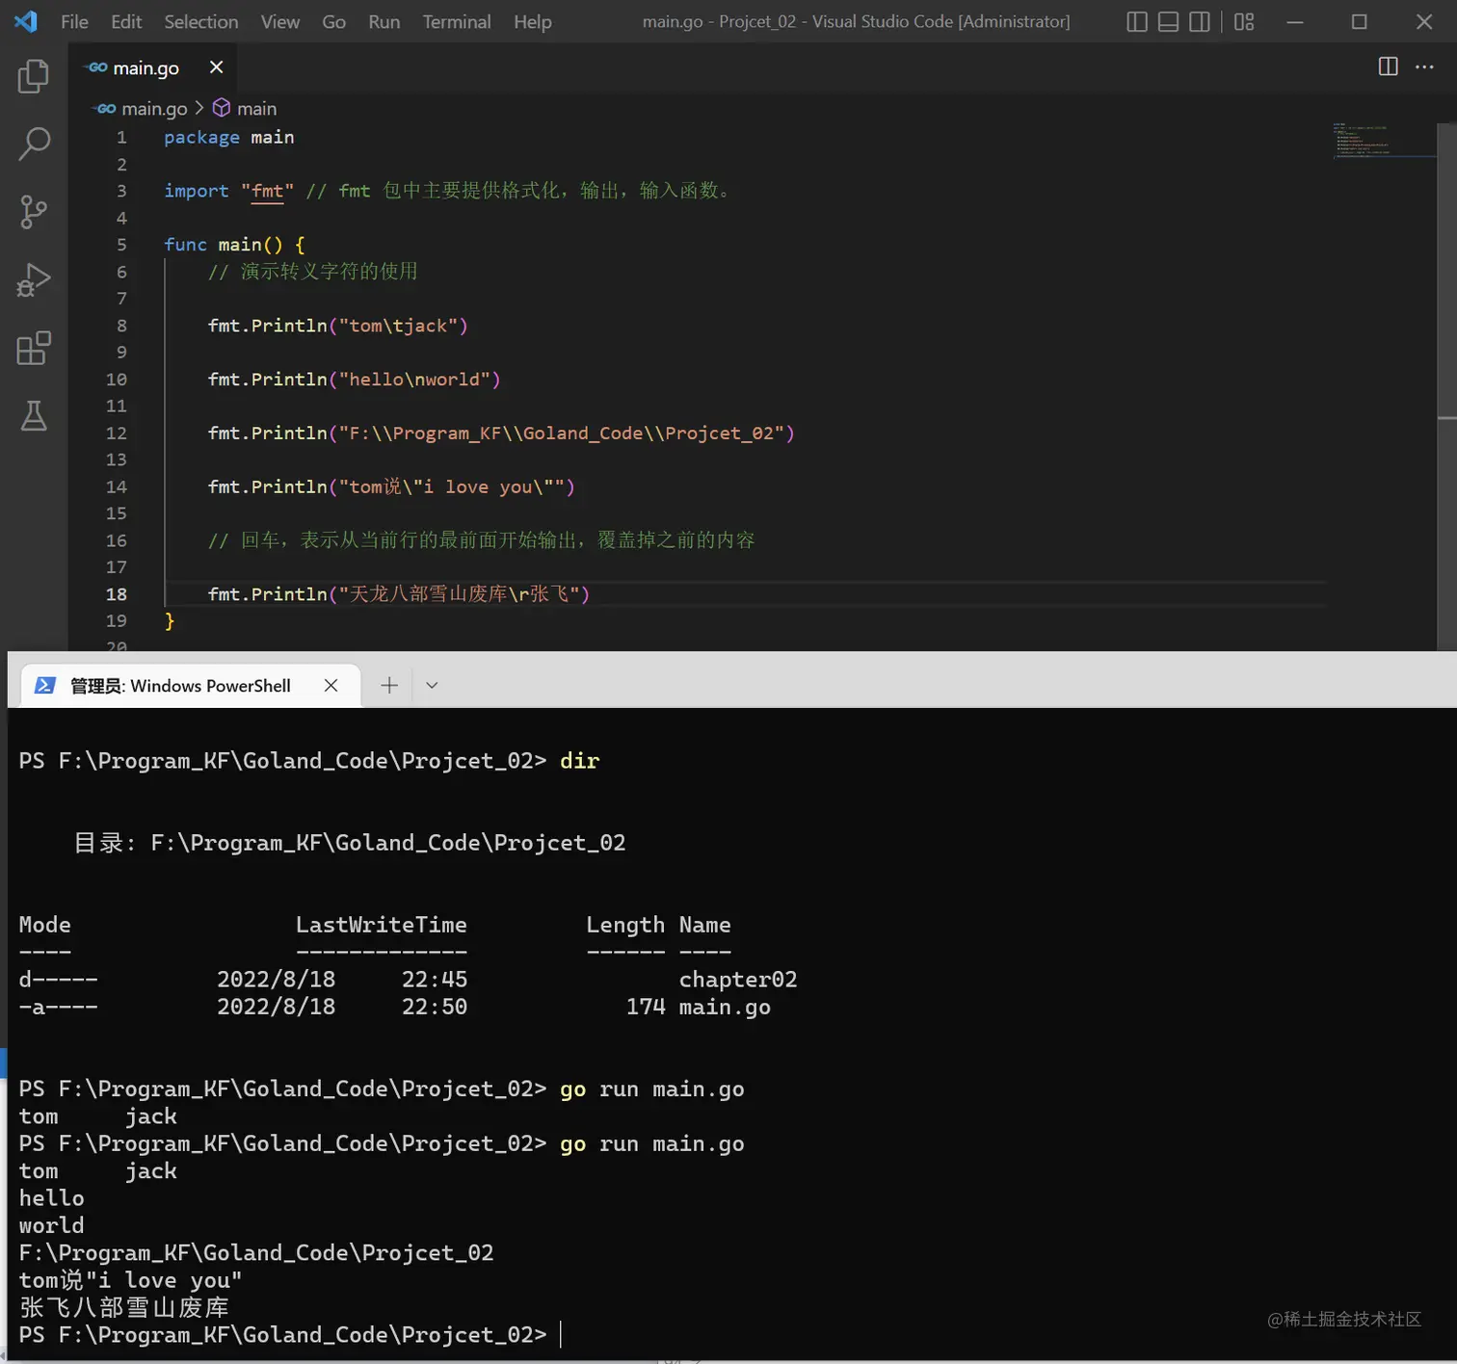Screen dimensions: 1457x1364
Task: Open the Explorer view in activity bar
Action: pyautogui.click(x=34, y=76)
